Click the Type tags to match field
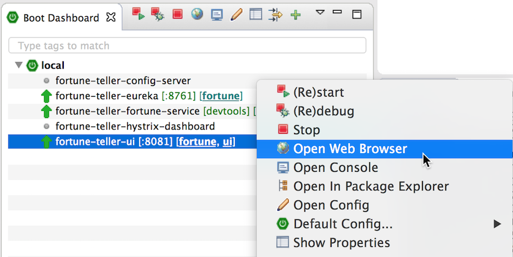The width and height of the screenshot is (513, 257). tap(187, 46)
